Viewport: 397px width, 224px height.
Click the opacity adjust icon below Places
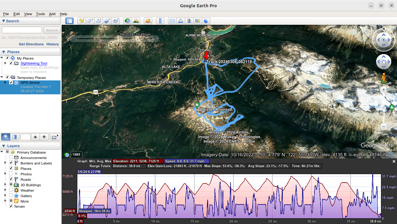pyautogui.click(x=15, y=137)
